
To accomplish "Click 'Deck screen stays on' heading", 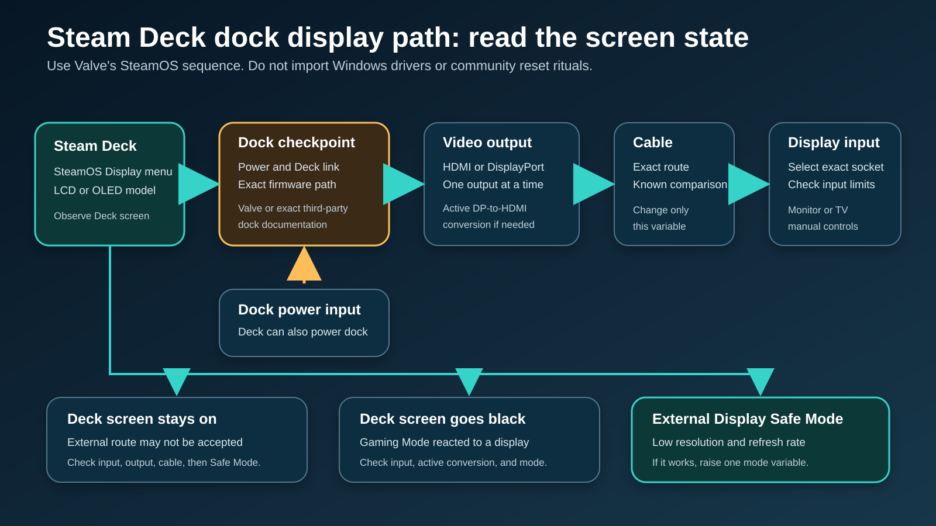I will [x=142, y=419].
